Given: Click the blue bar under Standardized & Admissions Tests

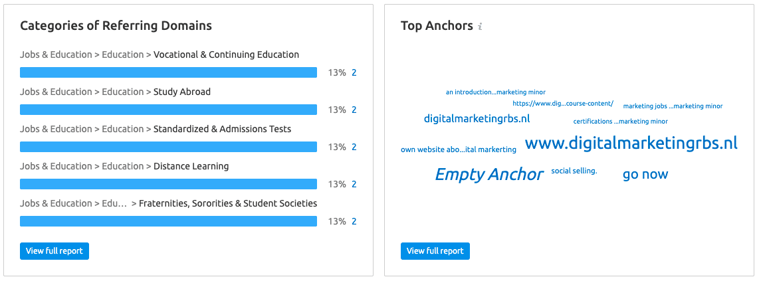Looking at the screenshot, I should (168, 147).
